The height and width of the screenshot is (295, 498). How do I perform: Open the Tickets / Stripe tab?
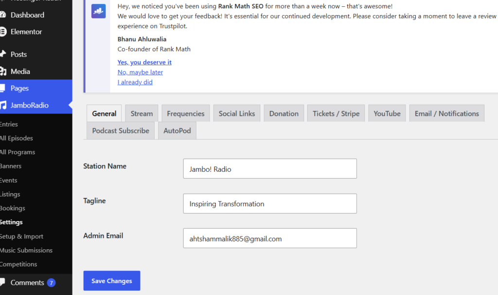(336, 113)
